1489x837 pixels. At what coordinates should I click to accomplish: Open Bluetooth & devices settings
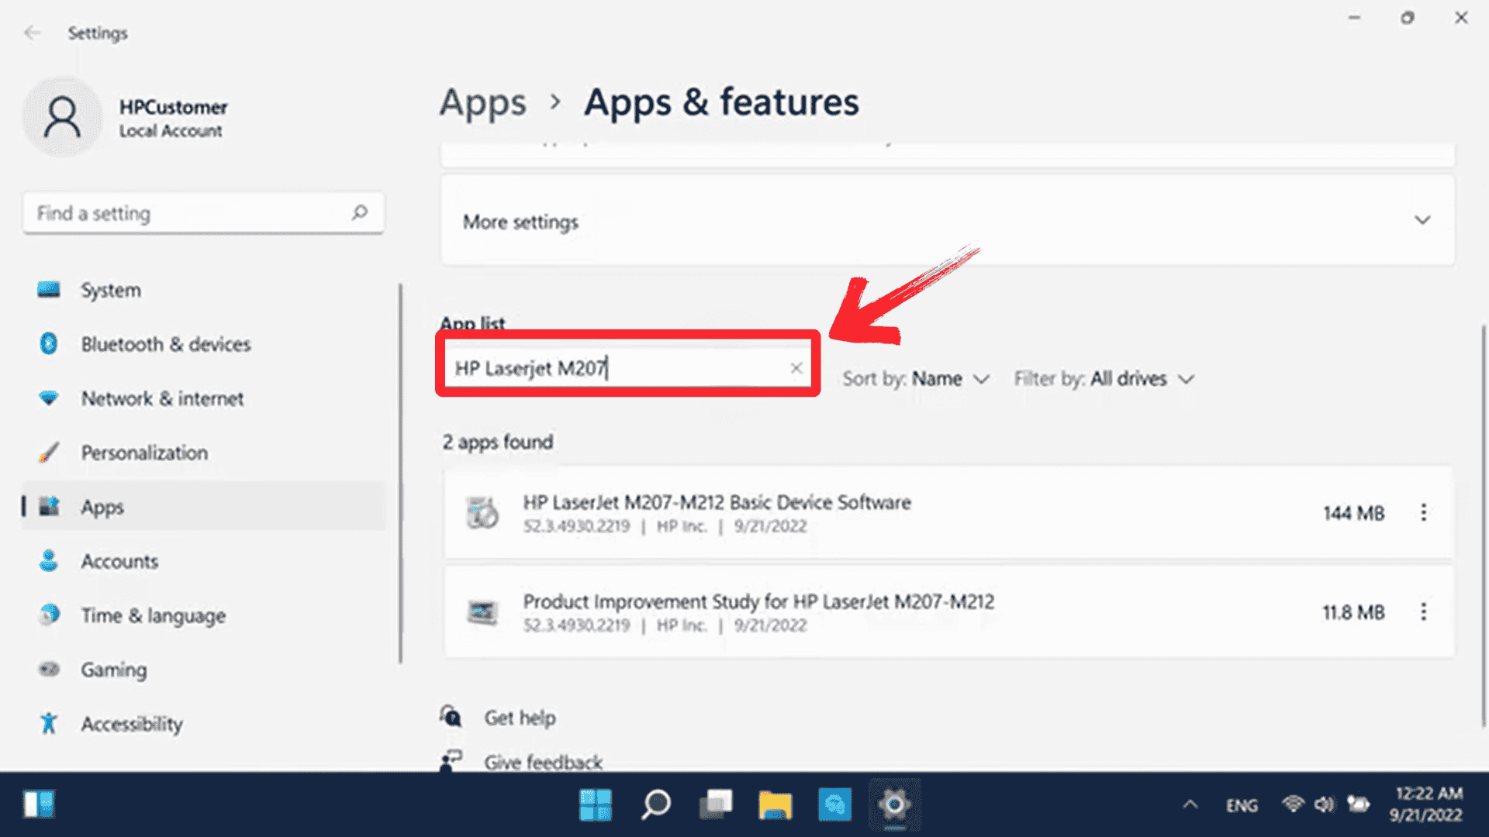(x=165, y=344)
